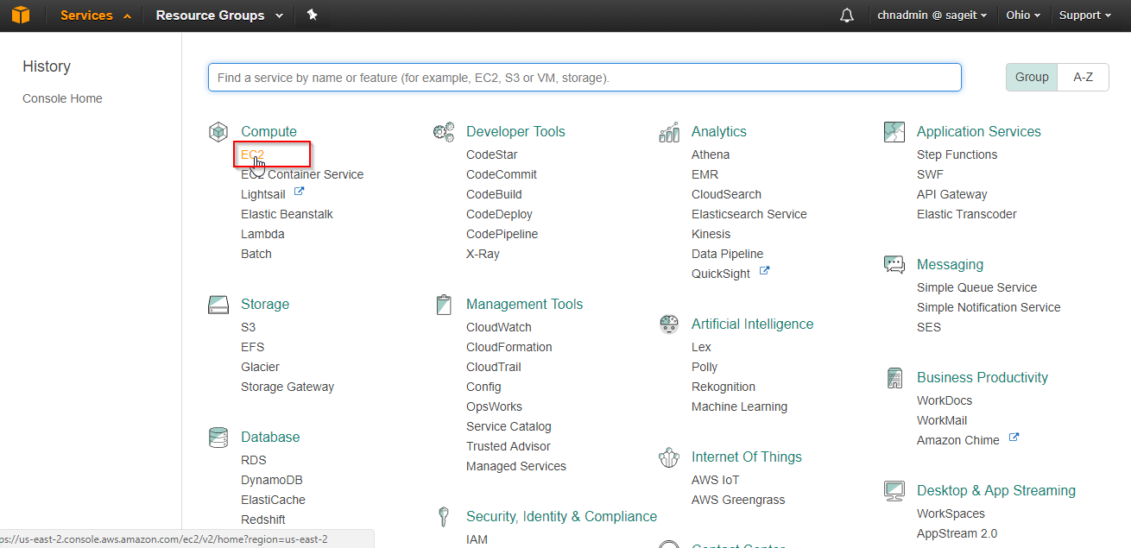The height and width of the screenshot is (548, 1131).
Task: Collapse the Services menu
Action: 95,16
